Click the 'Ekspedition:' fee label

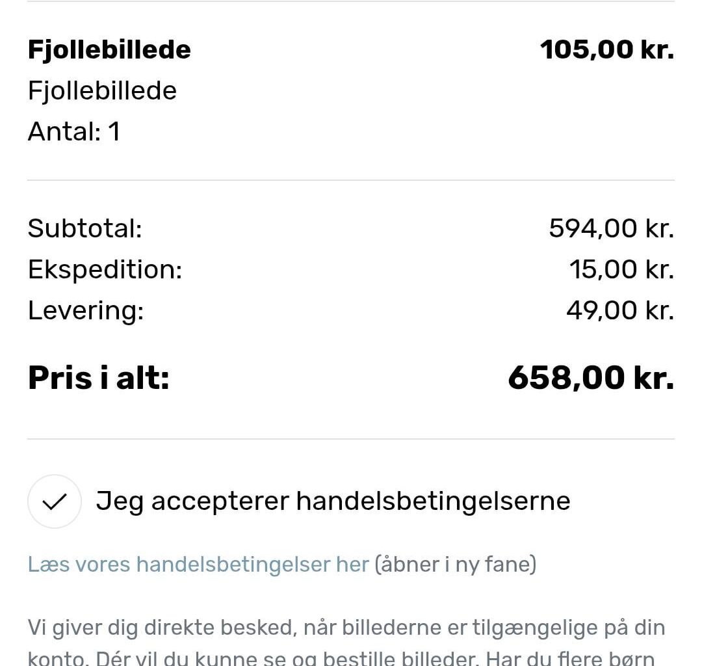pos(106,269)
